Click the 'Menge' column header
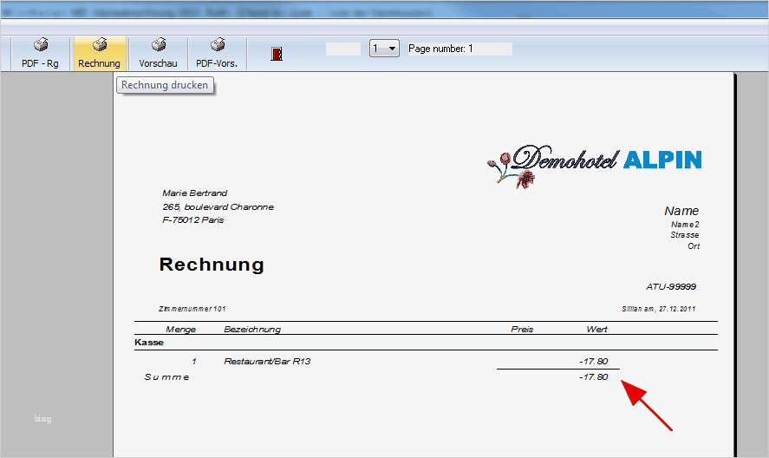 (x=180, y=330)
